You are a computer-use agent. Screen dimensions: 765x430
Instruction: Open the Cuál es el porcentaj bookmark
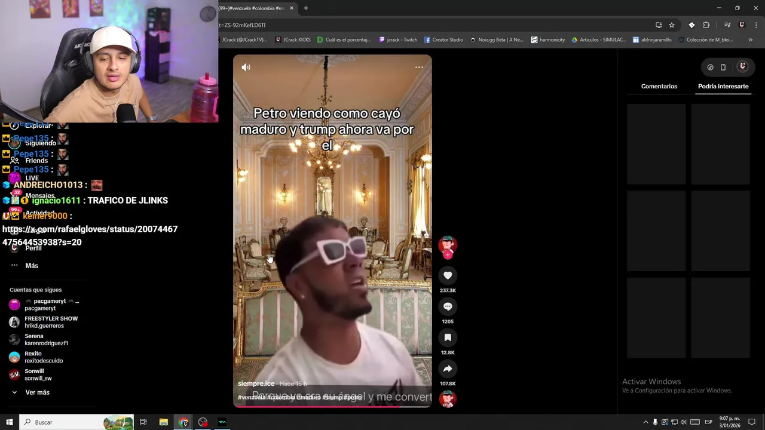pyautogui.click(x=344, y=40)
